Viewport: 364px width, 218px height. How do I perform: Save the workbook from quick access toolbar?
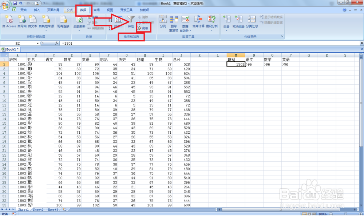click(x=15, y=3)
